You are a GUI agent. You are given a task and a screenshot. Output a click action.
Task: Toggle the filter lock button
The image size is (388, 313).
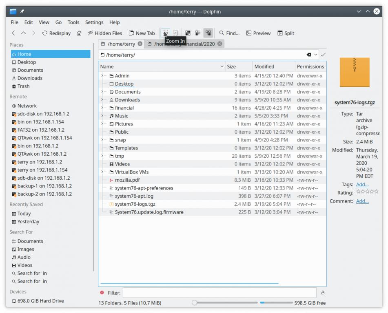[323, 293]
